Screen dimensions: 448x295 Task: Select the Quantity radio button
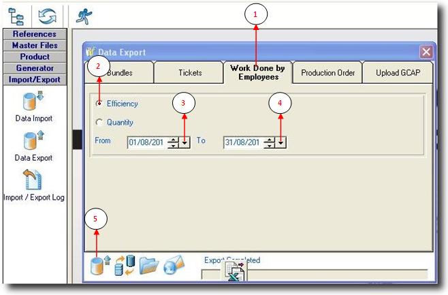click(x=100, y=123)
